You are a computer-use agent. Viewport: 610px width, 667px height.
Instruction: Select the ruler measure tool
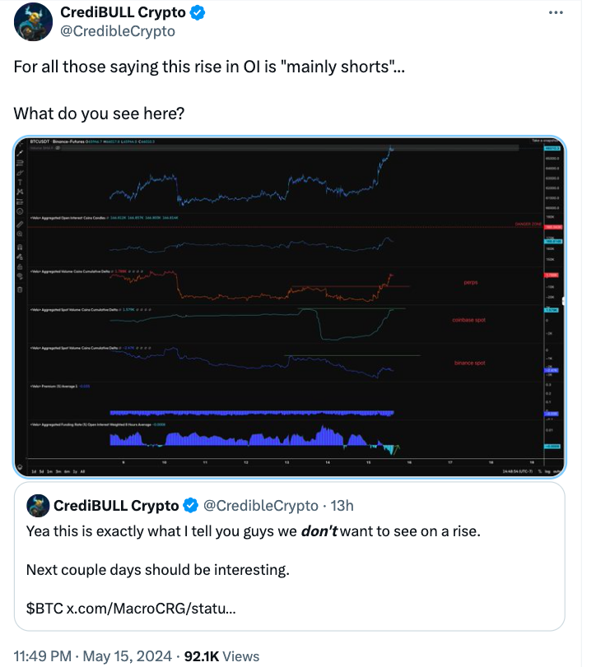pyautogui.click(x=20, y=224)
